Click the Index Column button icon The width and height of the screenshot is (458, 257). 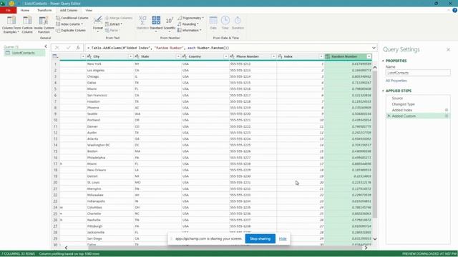tap(58, 24)
